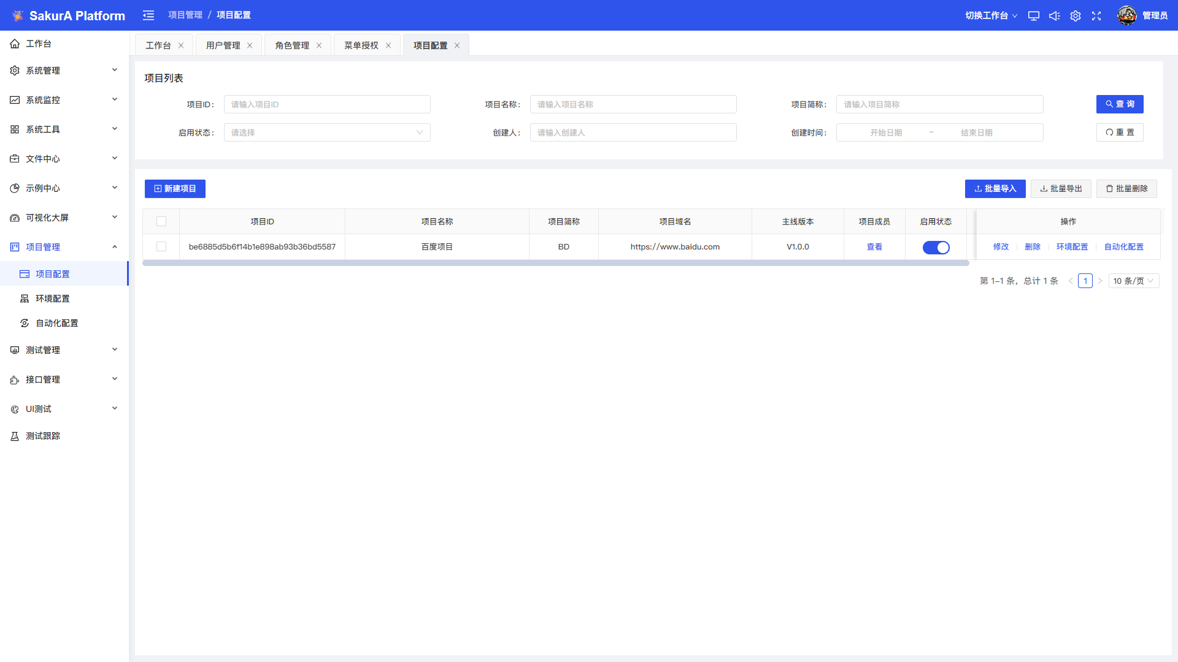Open 测试跟踪 flask icon in sidebar

15,436
